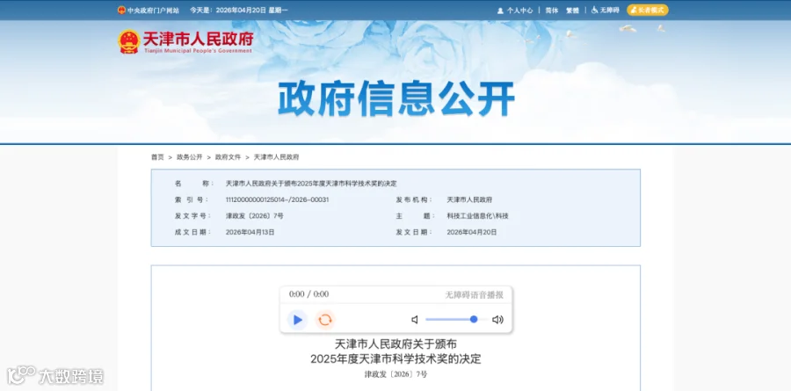791x391 pixels.
Task: Enable 长者模式 elder mode button
Action: (x=648, y=10)
